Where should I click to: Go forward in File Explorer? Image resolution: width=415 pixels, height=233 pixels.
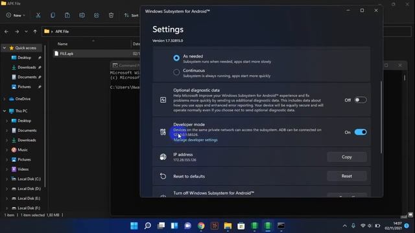pyautogui.click(x=17, y=32)
